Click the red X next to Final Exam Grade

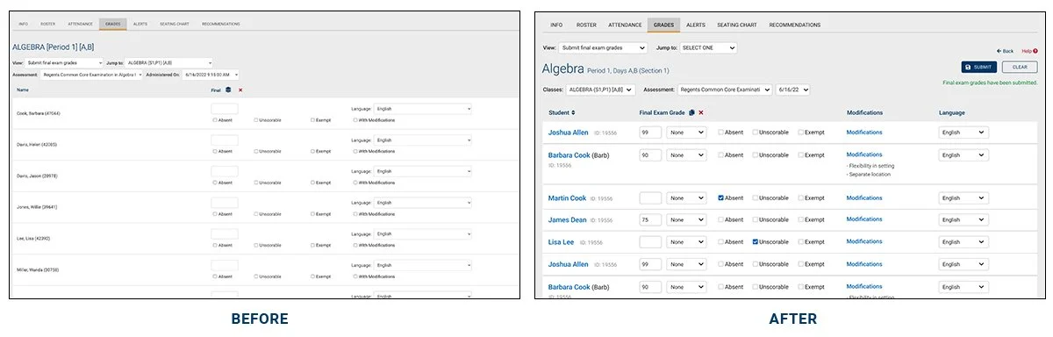(x=701, y=112)
